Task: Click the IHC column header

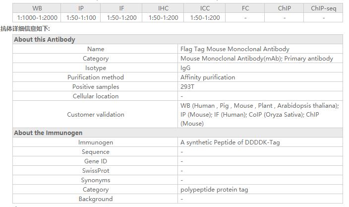Action: [x=163, y=8]
